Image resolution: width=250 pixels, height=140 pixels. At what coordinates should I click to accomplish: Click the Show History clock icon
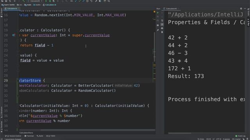point(87,1)
